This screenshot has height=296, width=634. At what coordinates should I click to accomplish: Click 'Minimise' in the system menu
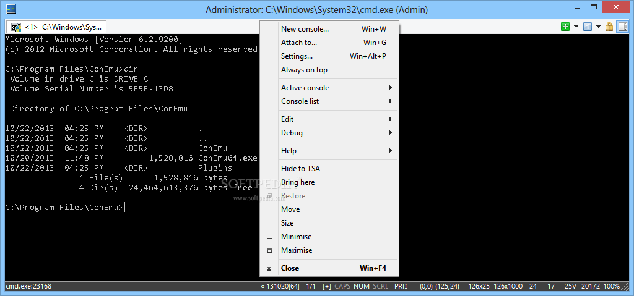(329, 237)
